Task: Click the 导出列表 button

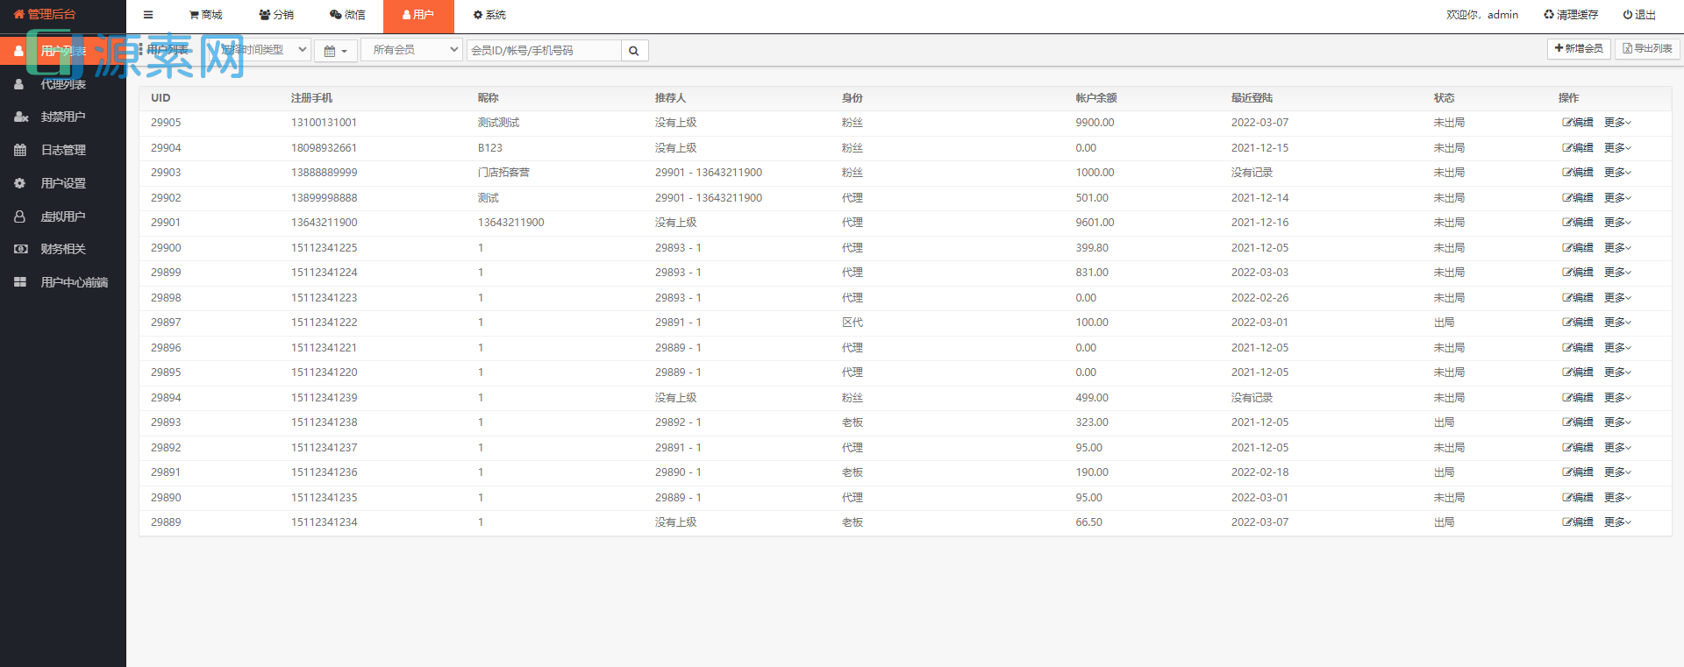Action: pos(1647,49)
